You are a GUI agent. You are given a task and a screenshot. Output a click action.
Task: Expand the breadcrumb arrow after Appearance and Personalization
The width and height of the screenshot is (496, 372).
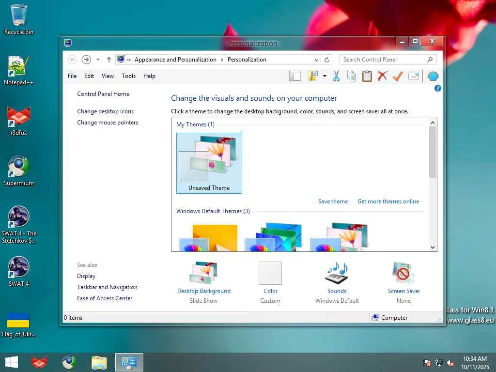(x=222, y=60)
